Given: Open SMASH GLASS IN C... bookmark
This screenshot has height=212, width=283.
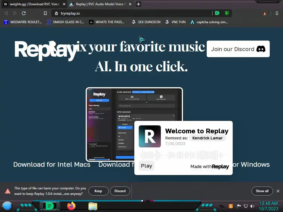Looking at the screenshot, I should (65, 22).
